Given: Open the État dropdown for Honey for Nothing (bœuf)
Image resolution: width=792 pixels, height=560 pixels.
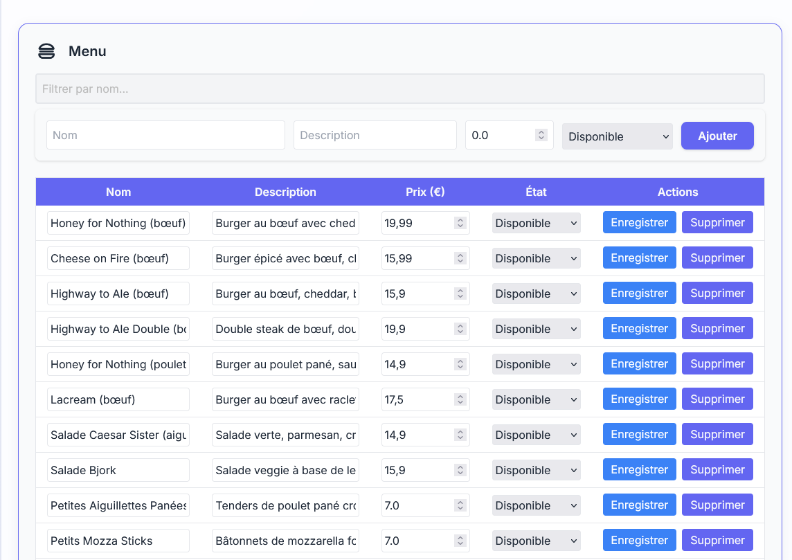Looking at the screenshot, I should pyautogui.click(x=536, y=222).
